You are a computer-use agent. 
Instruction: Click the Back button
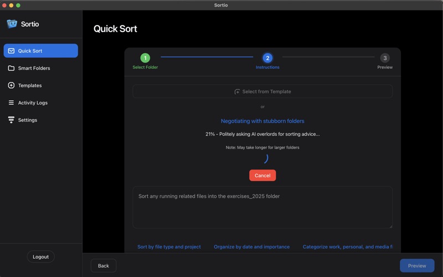point(104,266)
